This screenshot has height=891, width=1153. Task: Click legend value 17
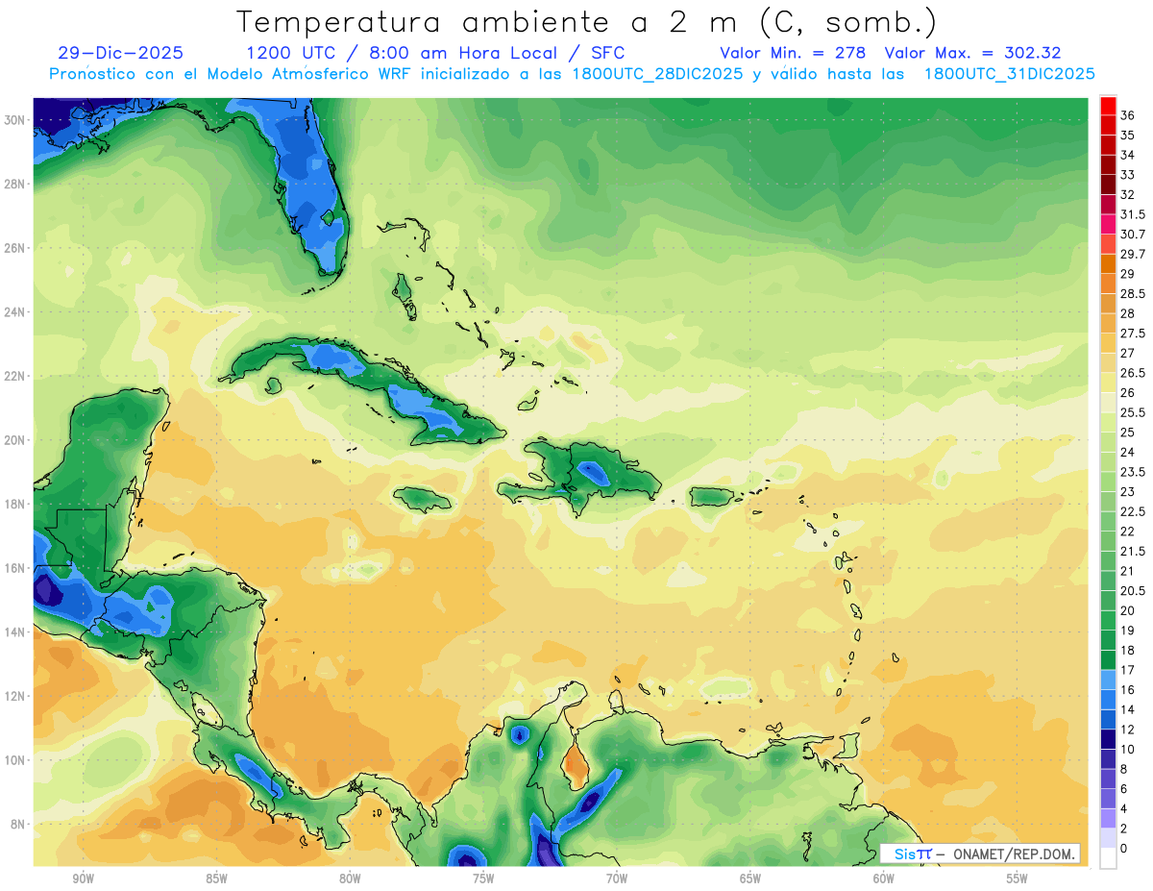click(x=1128, y=670)
